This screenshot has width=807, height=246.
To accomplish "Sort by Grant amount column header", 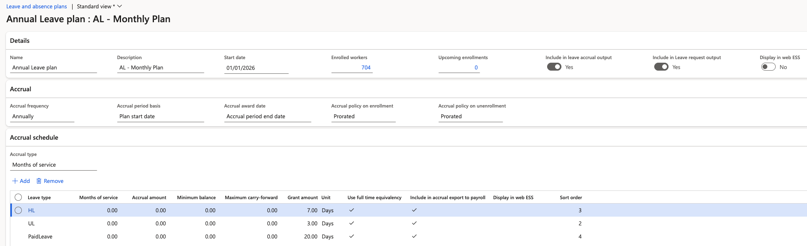I will tap(303, 198).
